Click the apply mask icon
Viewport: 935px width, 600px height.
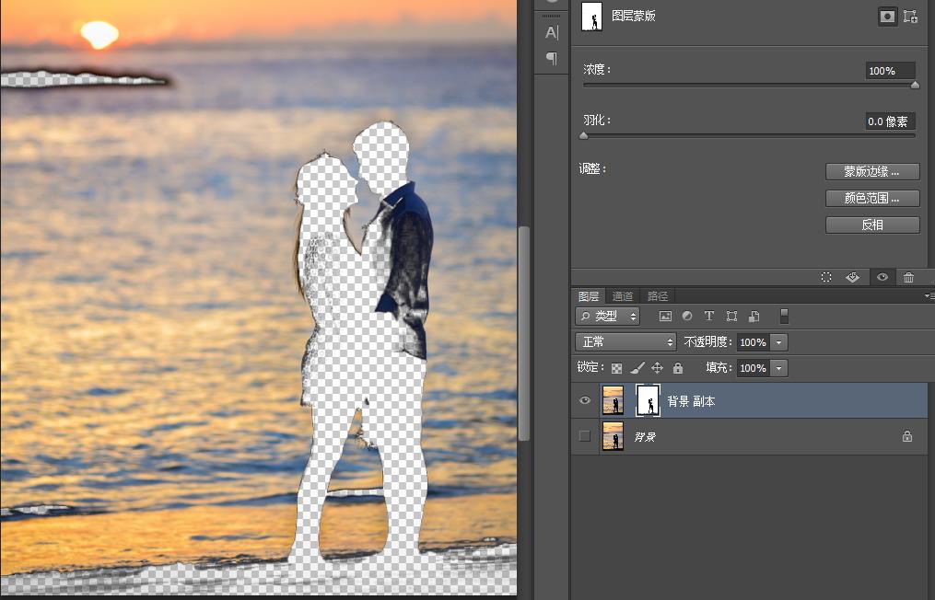[853, 277]
